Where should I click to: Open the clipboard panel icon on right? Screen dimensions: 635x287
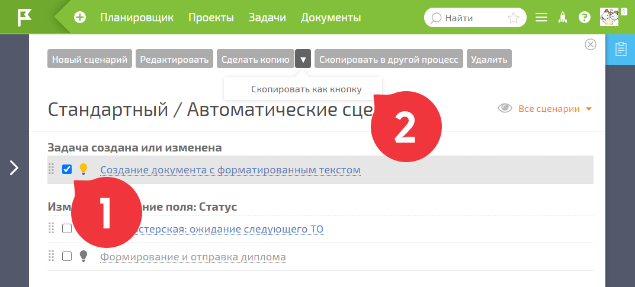[620, 49]
